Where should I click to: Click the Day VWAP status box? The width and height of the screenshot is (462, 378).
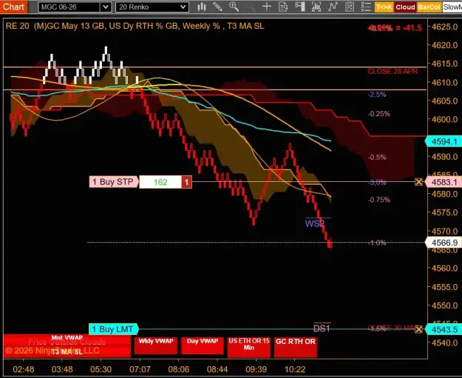203,345
